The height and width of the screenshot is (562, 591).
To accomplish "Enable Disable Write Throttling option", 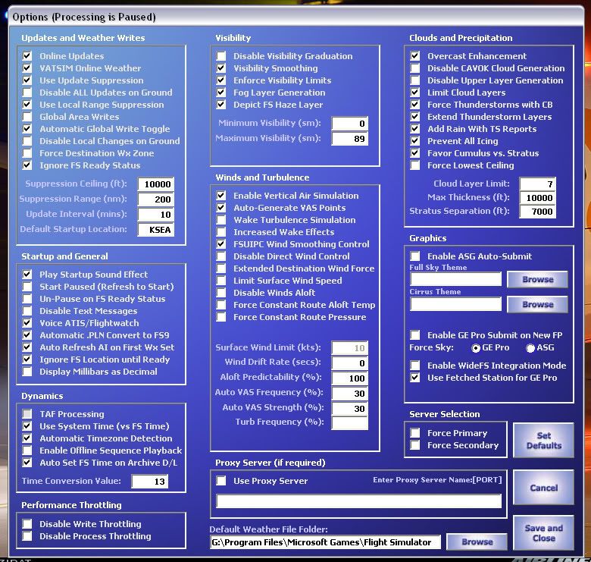I will coord(27,524).
